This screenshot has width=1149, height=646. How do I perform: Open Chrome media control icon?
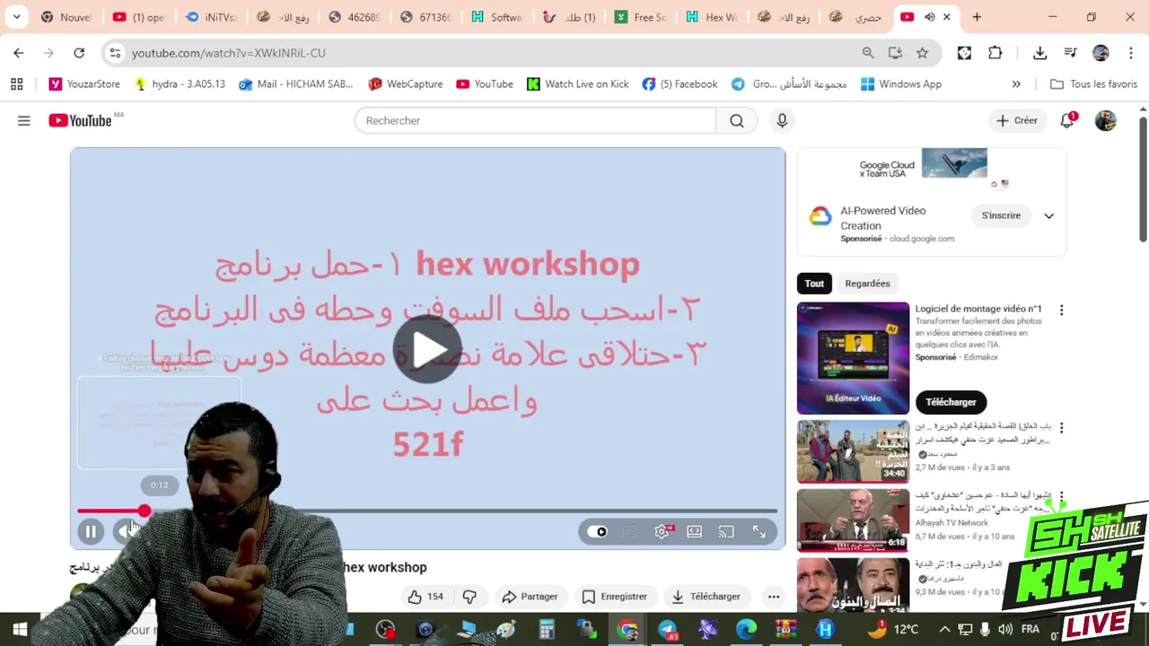(1070, 53)
